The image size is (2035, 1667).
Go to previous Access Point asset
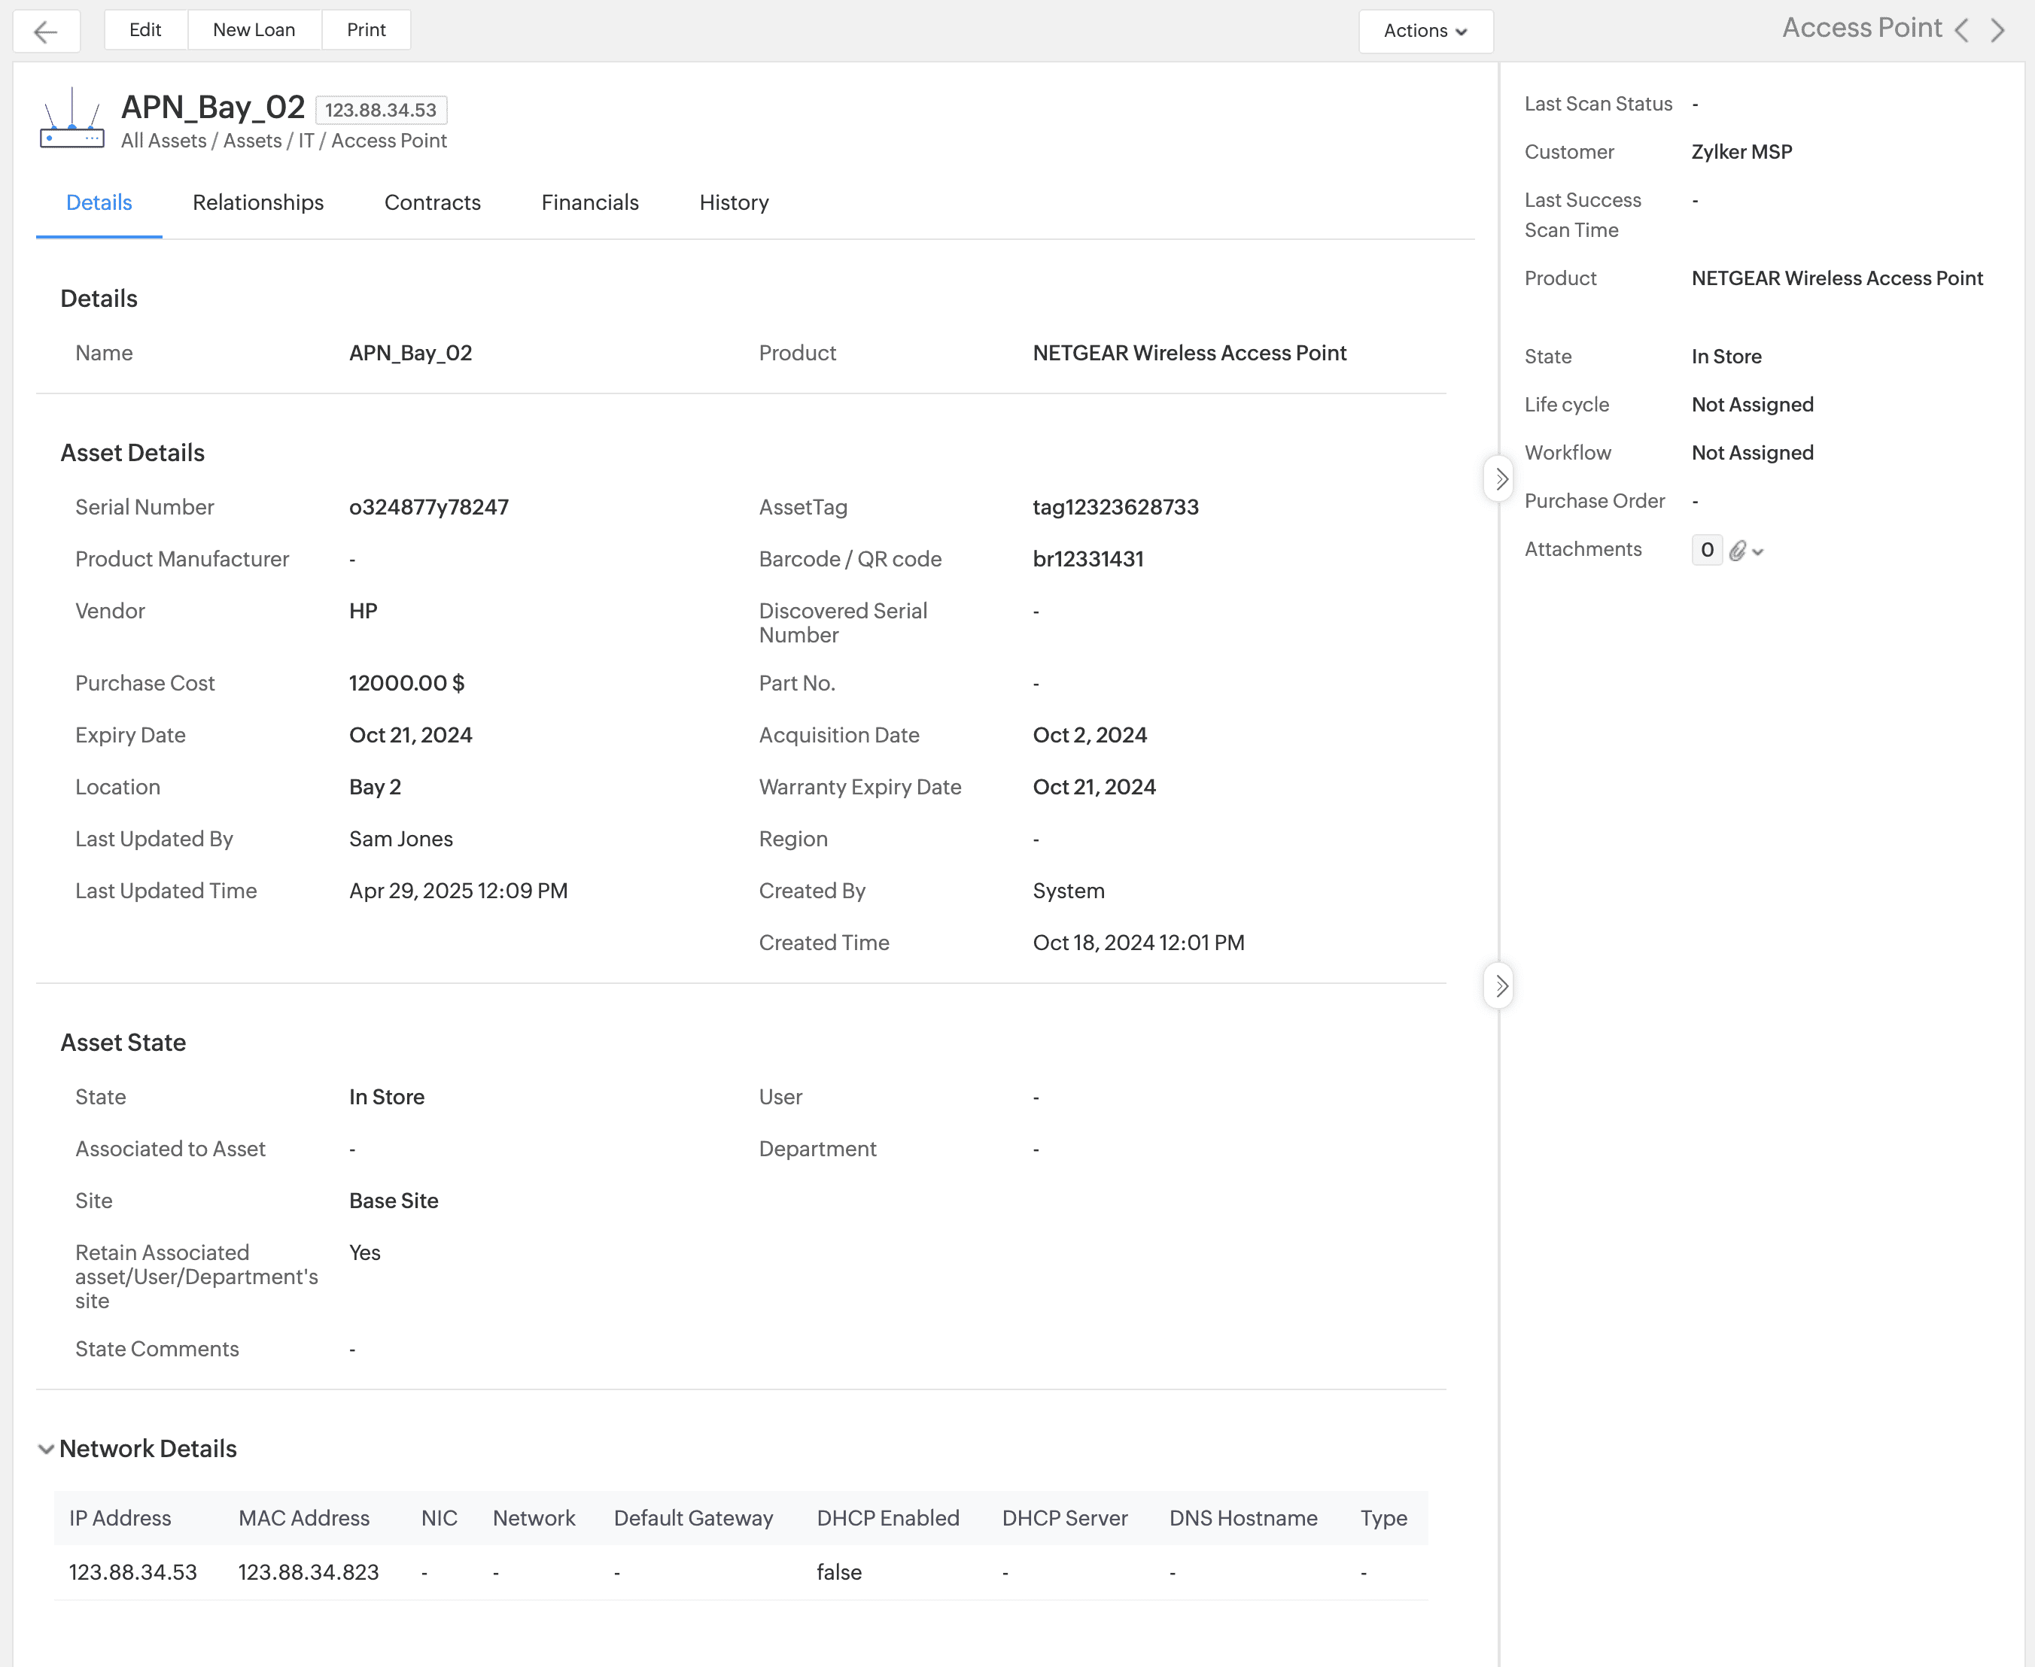tap(1962, 30)
